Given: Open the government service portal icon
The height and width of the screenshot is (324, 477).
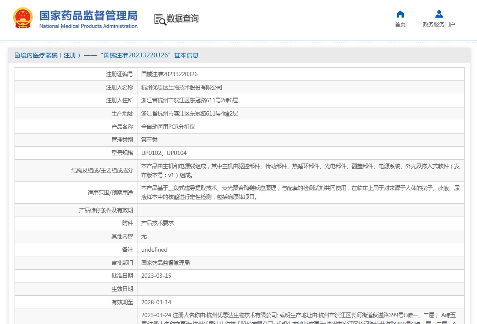Looking at the screenshot, I should [x=439, y=14].
